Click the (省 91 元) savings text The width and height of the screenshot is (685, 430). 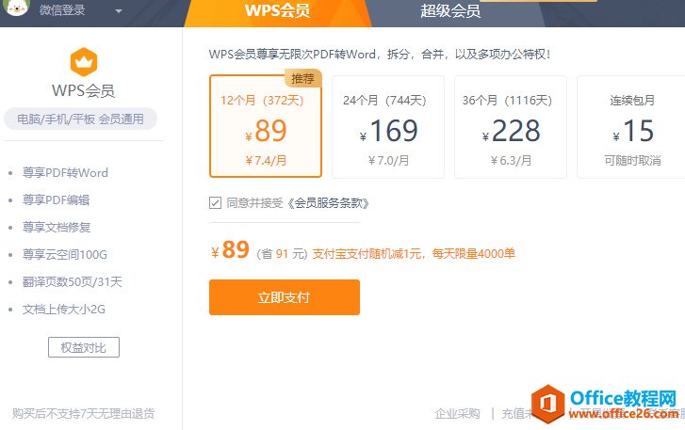[282, 254]
